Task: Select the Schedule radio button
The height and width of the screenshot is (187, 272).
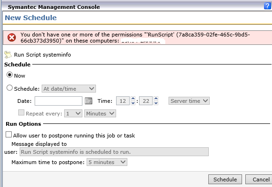Action: coord(9,88)
